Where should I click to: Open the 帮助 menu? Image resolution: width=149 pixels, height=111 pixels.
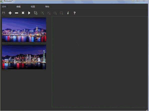click(47, 6)
